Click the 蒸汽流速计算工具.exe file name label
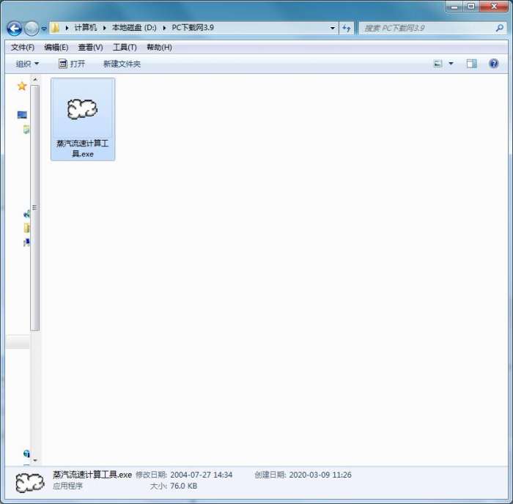 point(82,149)
